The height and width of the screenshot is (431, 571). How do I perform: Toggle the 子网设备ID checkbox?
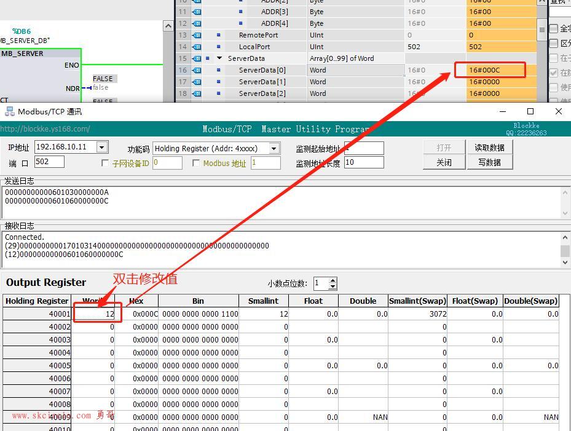tap(105, 163)
